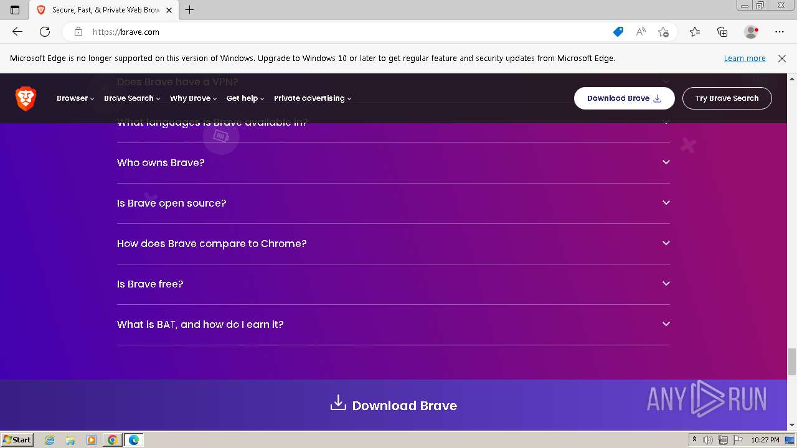This screenshot has height=448, width=797.
Task: Expand the Is Brave free question
Action: pos(394,284)
